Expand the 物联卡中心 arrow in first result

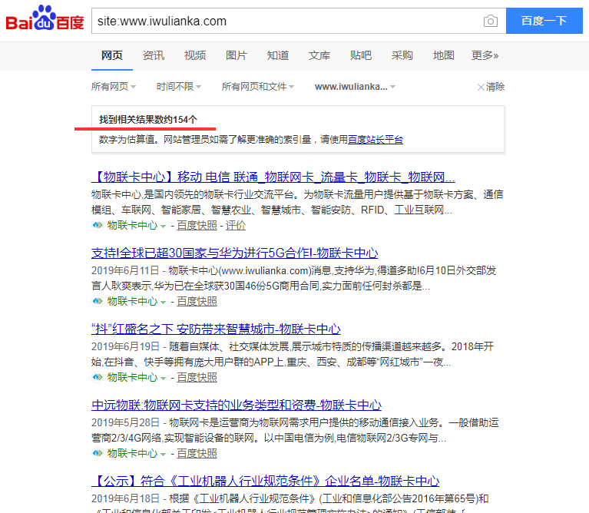(163, 226)
